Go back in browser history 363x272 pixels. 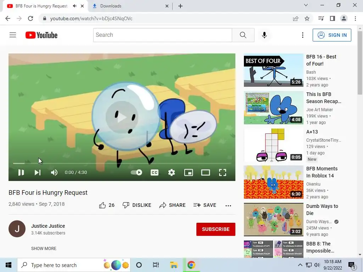(8, 18)
